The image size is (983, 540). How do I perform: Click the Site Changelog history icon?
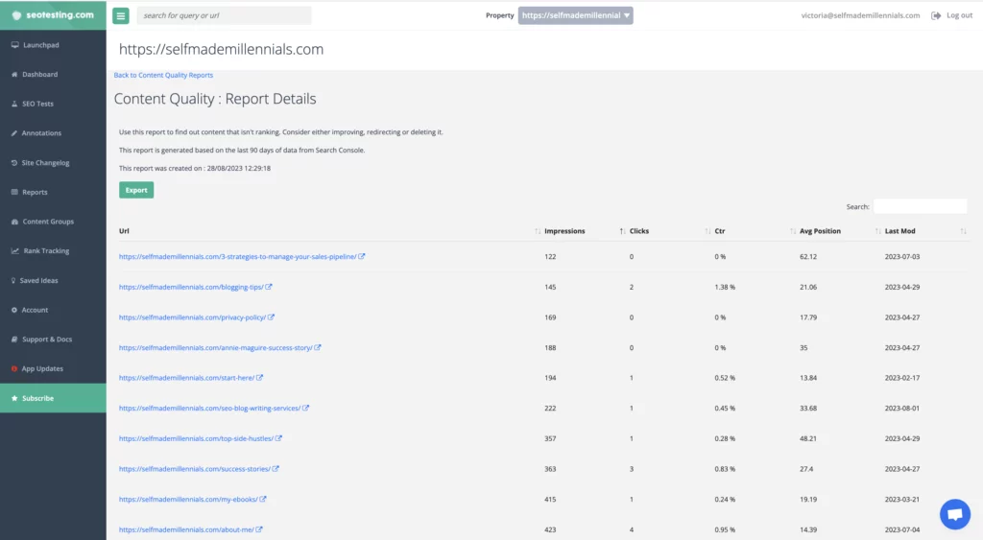click(x=14, y=163)
